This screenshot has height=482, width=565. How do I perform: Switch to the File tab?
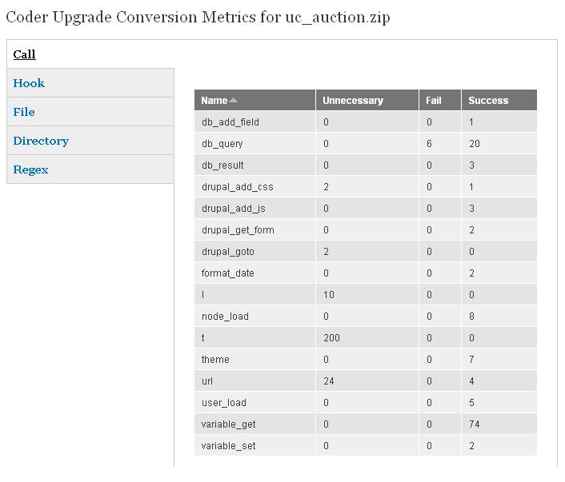point(24,112)
